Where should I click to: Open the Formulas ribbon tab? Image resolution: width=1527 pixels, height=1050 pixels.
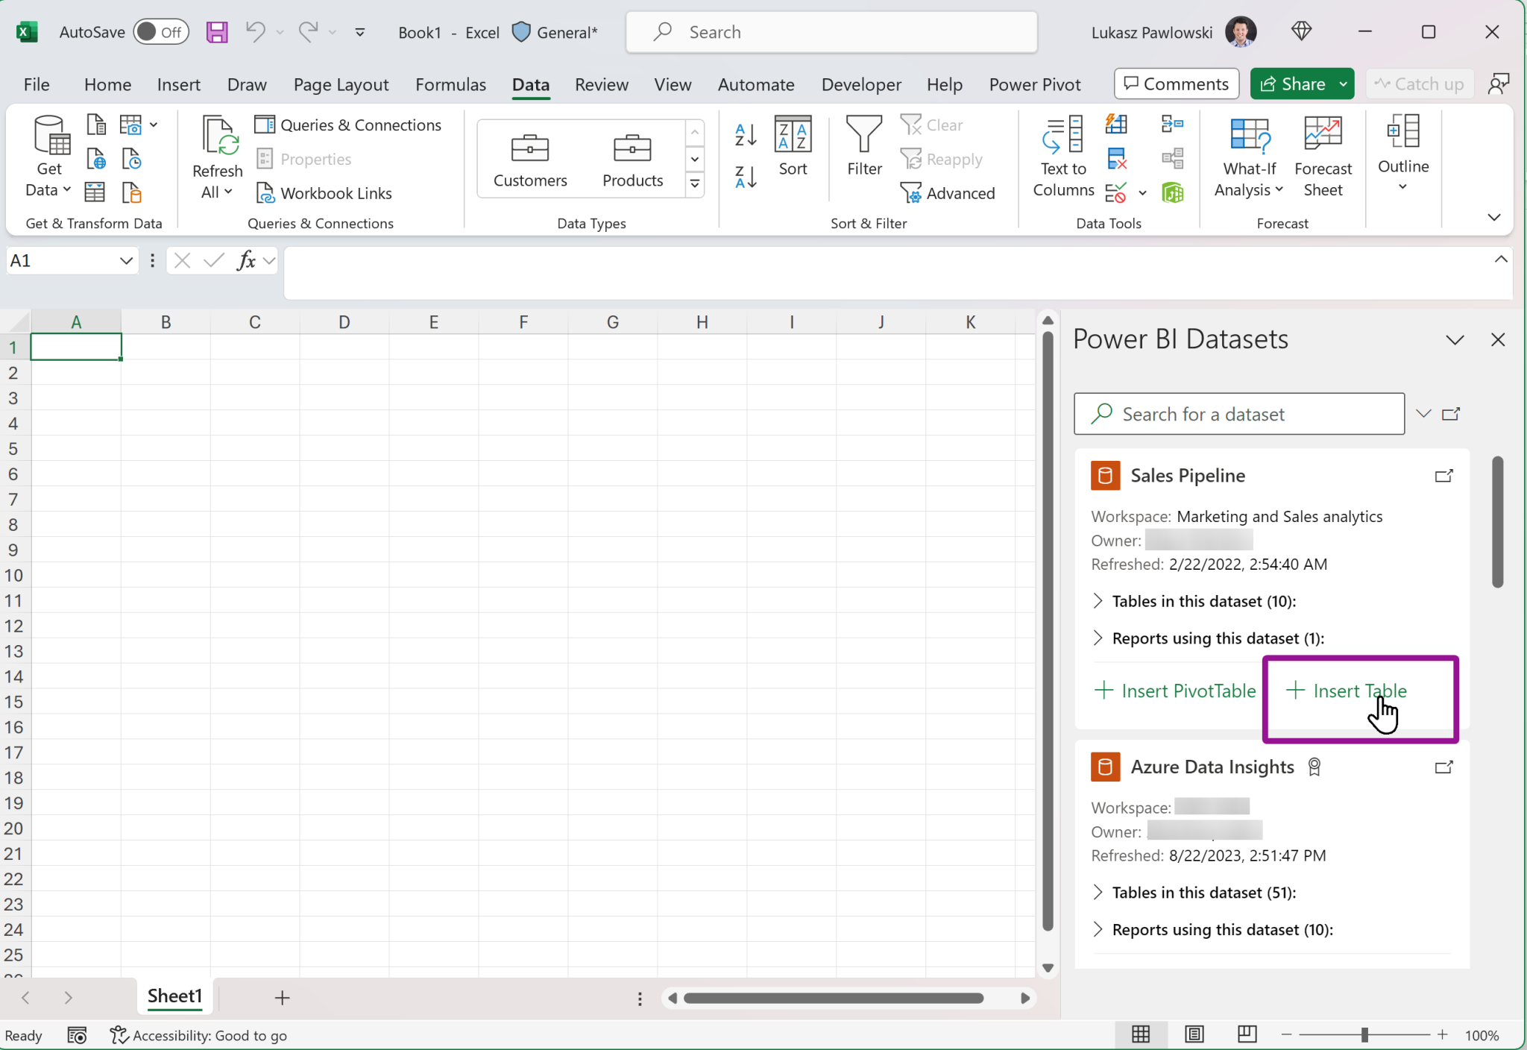450,84
